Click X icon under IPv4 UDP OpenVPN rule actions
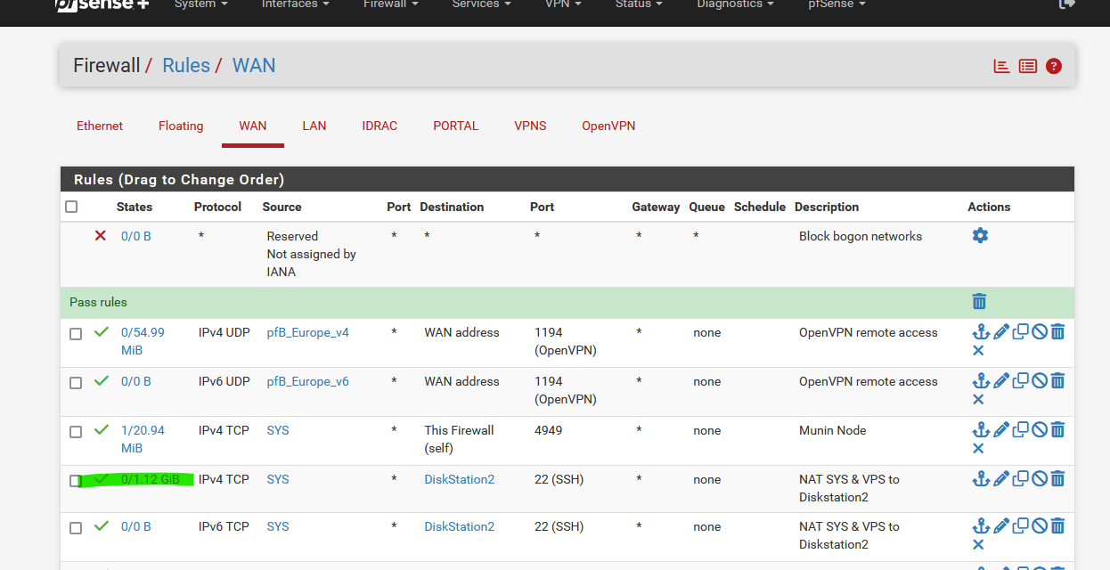The image size is (1110, 570). click(x=978, y=351)
